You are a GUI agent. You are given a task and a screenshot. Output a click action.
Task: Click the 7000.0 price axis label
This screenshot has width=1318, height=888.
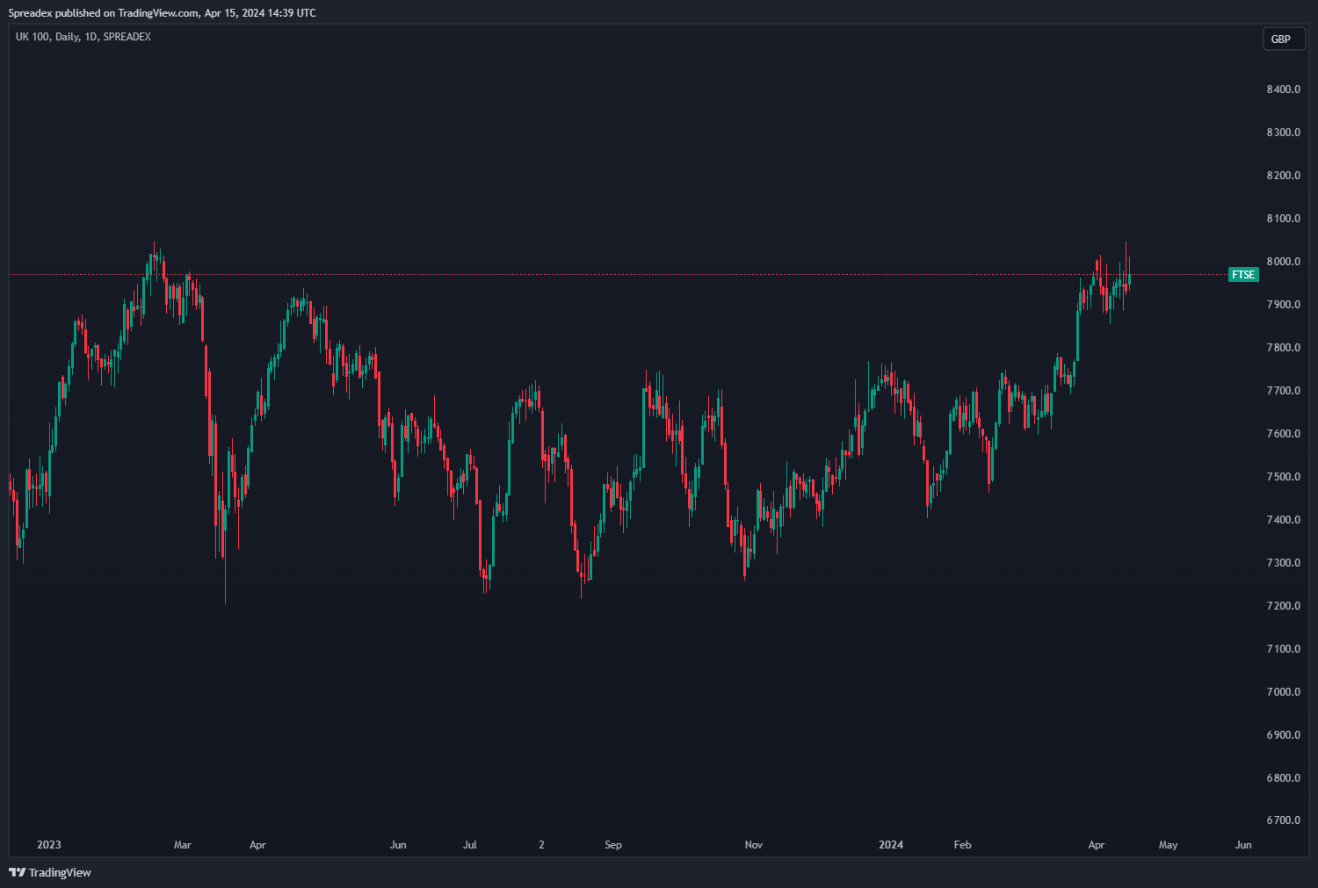click(x=1283, y=692)
